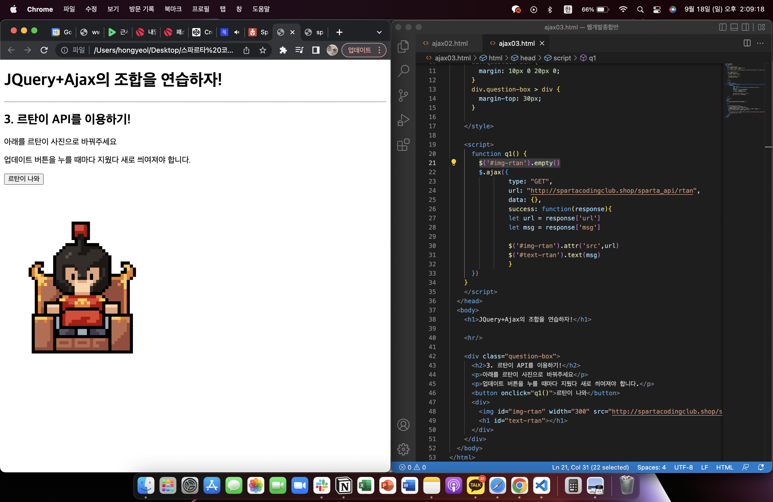Screen dimensions: 773x502
Task: Open the 북마크 menu in menu bar
Action: (x=173, y=9)
